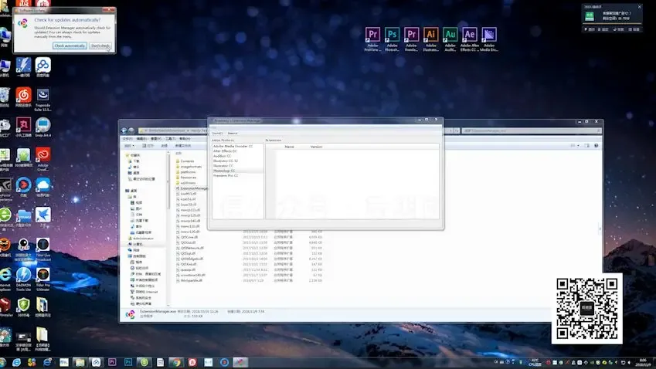Open Adobe After Effects CC desktop shortcut

pos(470,39)
